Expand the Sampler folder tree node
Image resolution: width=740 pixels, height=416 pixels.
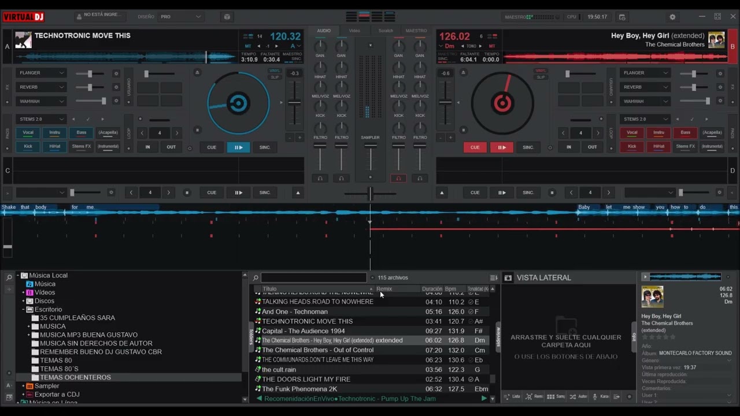click(23, 386)
